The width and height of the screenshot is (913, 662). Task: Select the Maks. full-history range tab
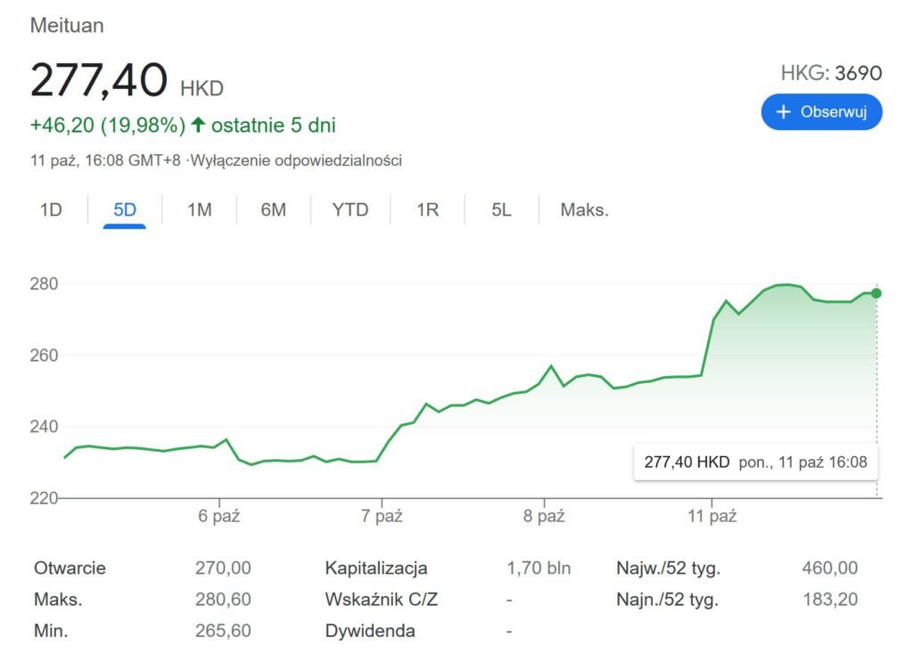[x=585, y=209]
